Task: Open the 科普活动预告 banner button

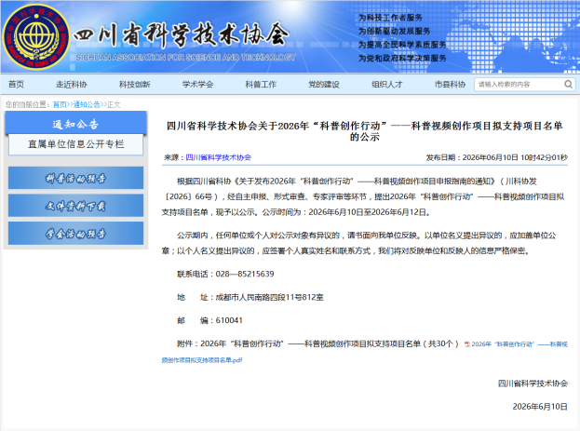Action: coord(75,178)
